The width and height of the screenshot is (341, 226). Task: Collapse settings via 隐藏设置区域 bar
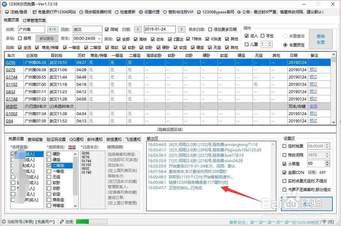(170, 129)
